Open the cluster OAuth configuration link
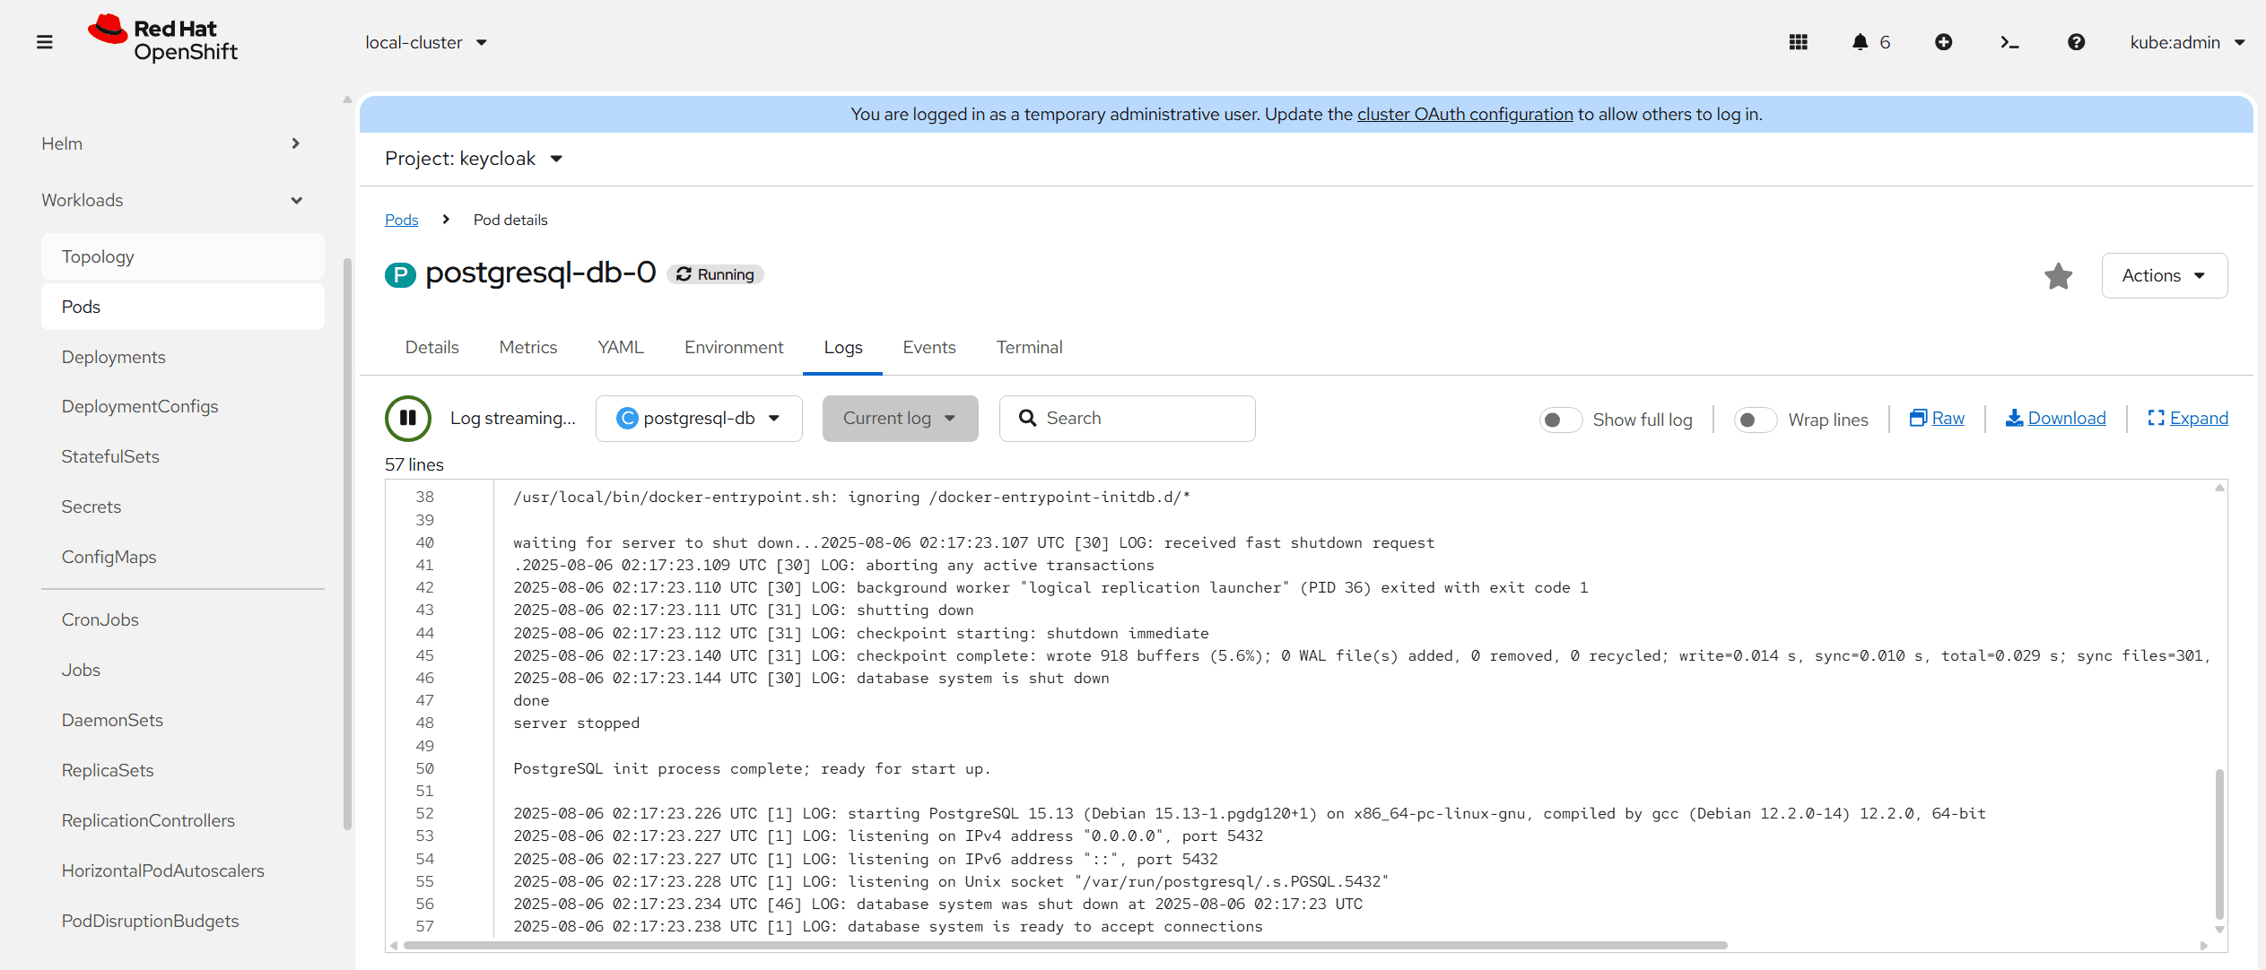Image resolution: width=2266 pixels, height=970 pixels. click(x=1464, y=115)
